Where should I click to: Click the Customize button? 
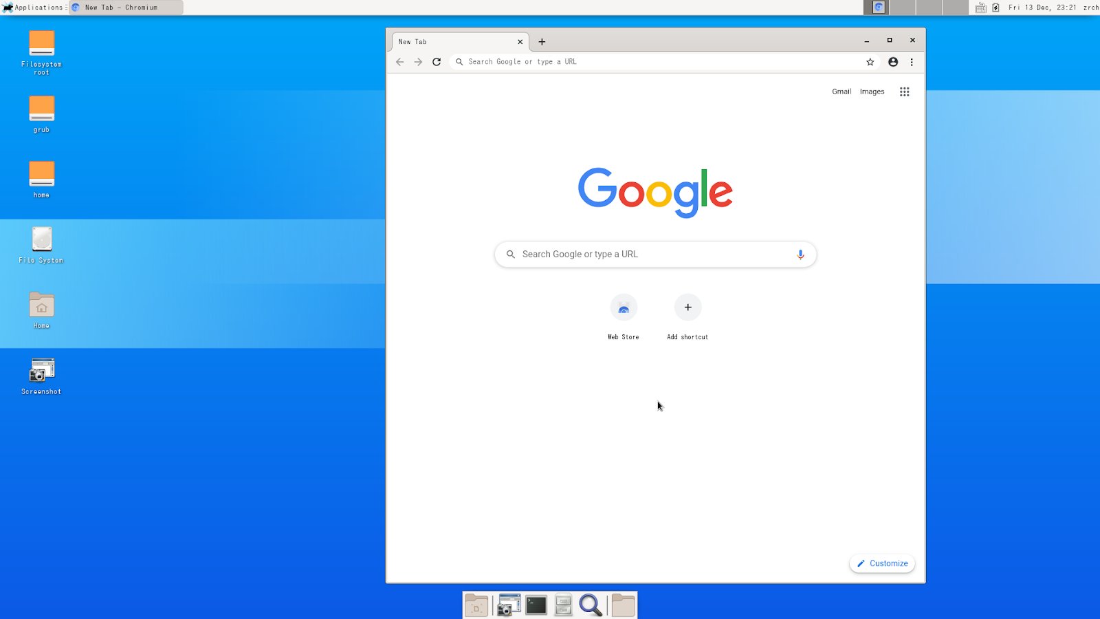coord(882,563)
